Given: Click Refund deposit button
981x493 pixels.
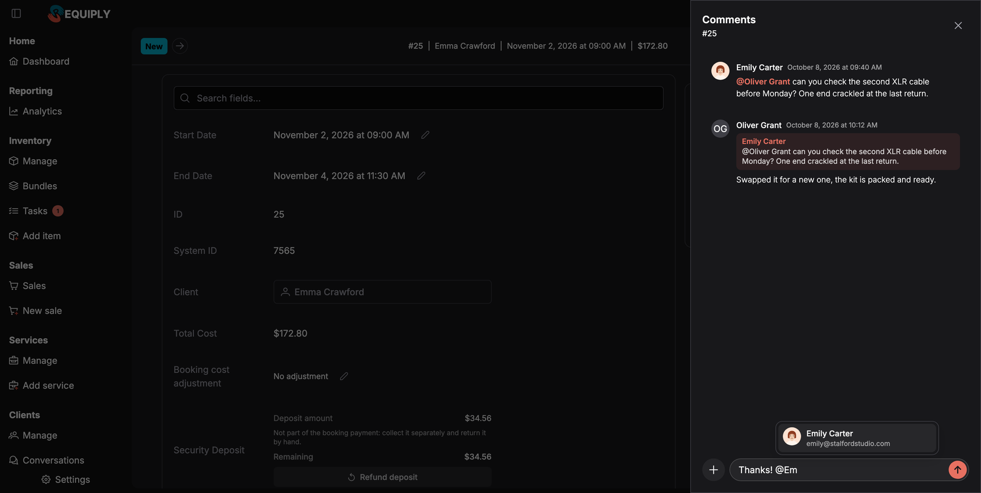Looking at the screenshot, I should coord(383,477).
